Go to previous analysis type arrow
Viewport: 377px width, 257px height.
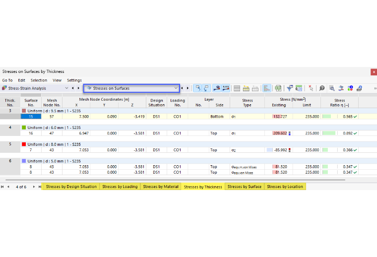(x=72, y=88)
